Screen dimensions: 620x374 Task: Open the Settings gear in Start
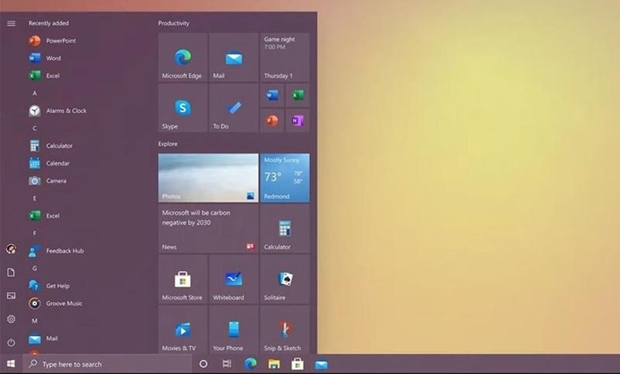coord(11,319)
